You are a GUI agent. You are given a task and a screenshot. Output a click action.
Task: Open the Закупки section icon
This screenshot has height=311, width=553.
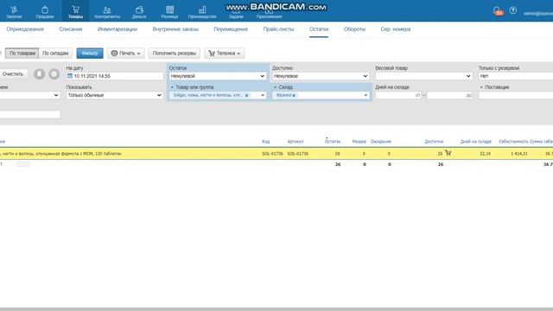pos(14,11)
